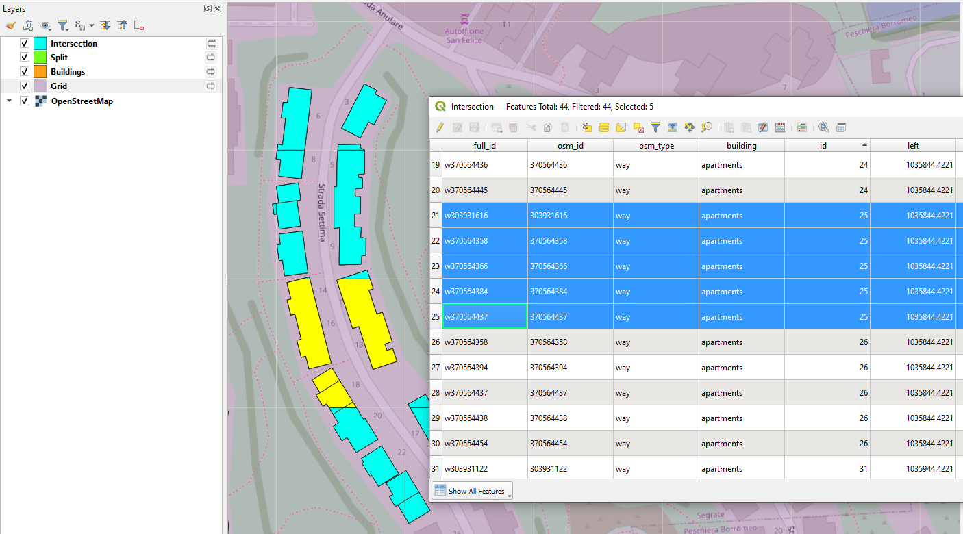Viewport: 963px width, 534px height.
Task: Dock the attribute table icon
Action: click(x=842, y=127)
